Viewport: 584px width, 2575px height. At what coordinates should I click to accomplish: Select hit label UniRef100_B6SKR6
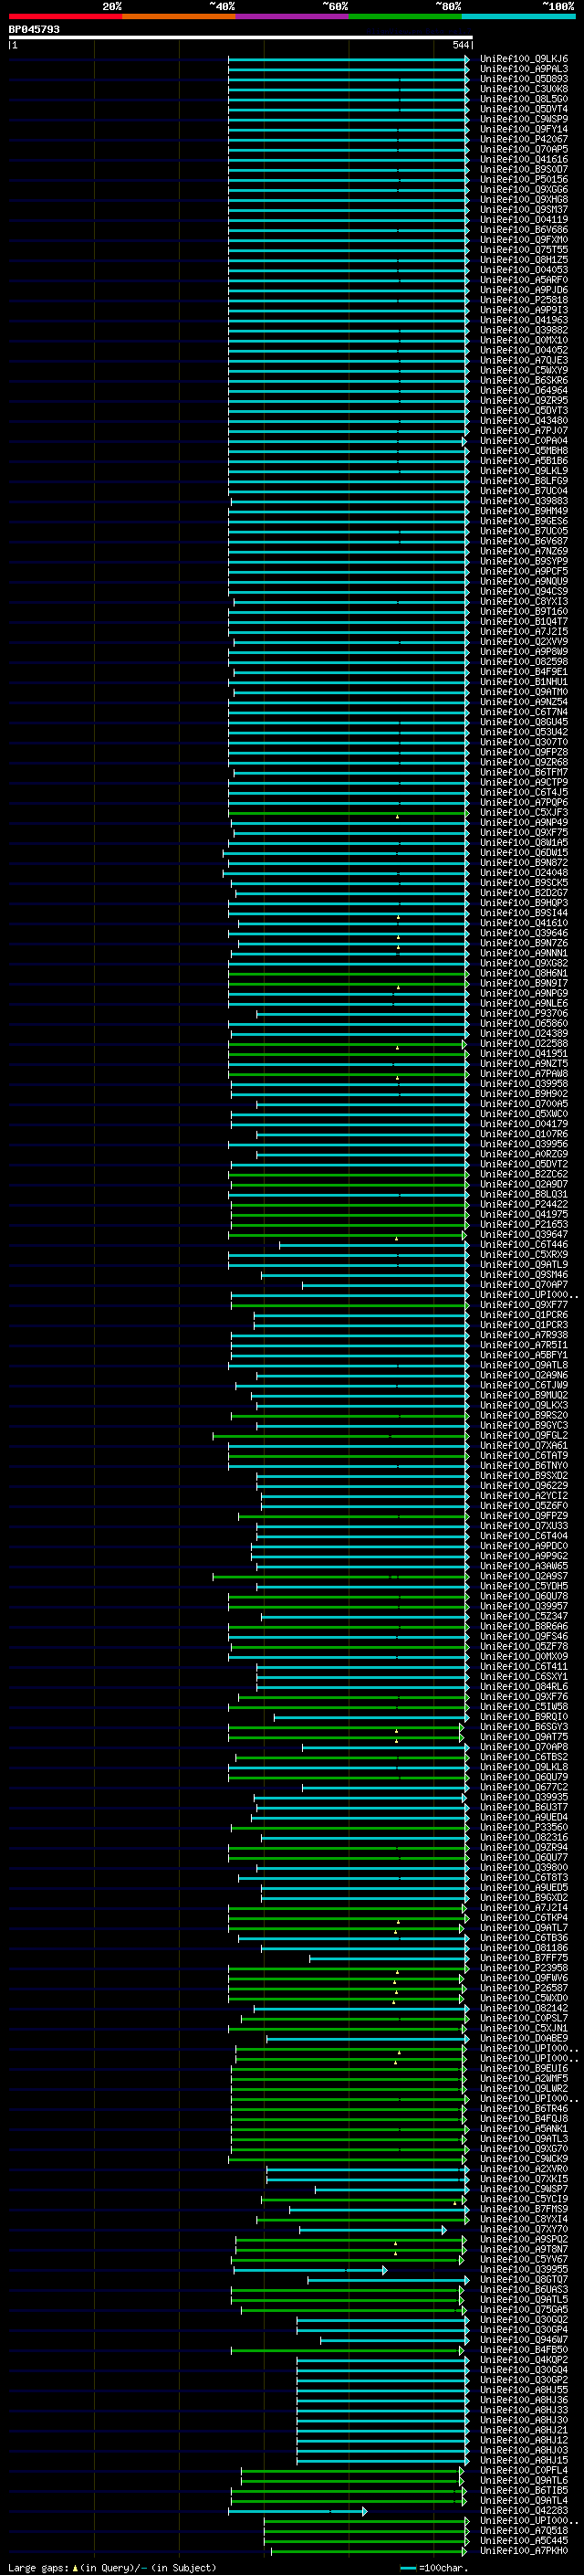point(524,380)
